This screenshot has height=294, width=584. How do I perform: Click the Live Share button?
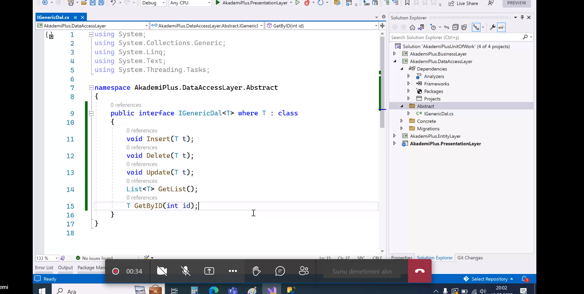pos(463,3)
